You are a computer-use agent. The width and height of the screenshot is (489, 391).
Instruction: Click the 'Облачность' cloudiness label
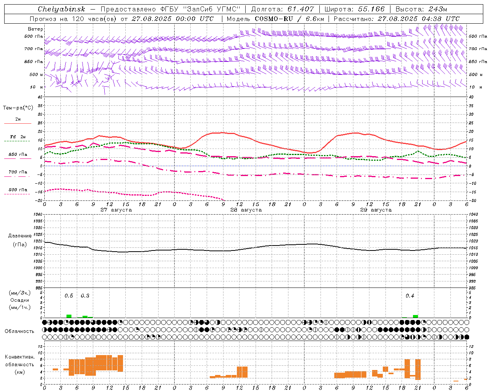pos(19,331)
